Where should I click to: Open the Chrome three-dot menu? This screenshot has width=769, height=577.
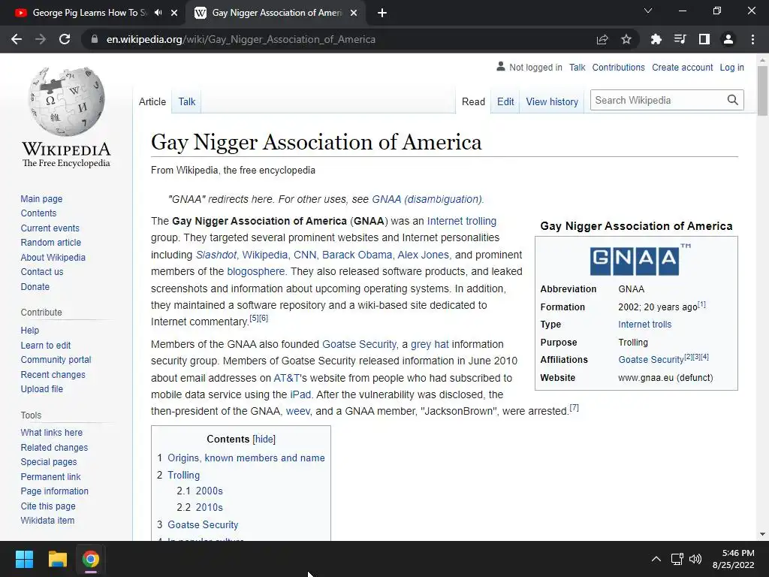coord(752,39)
